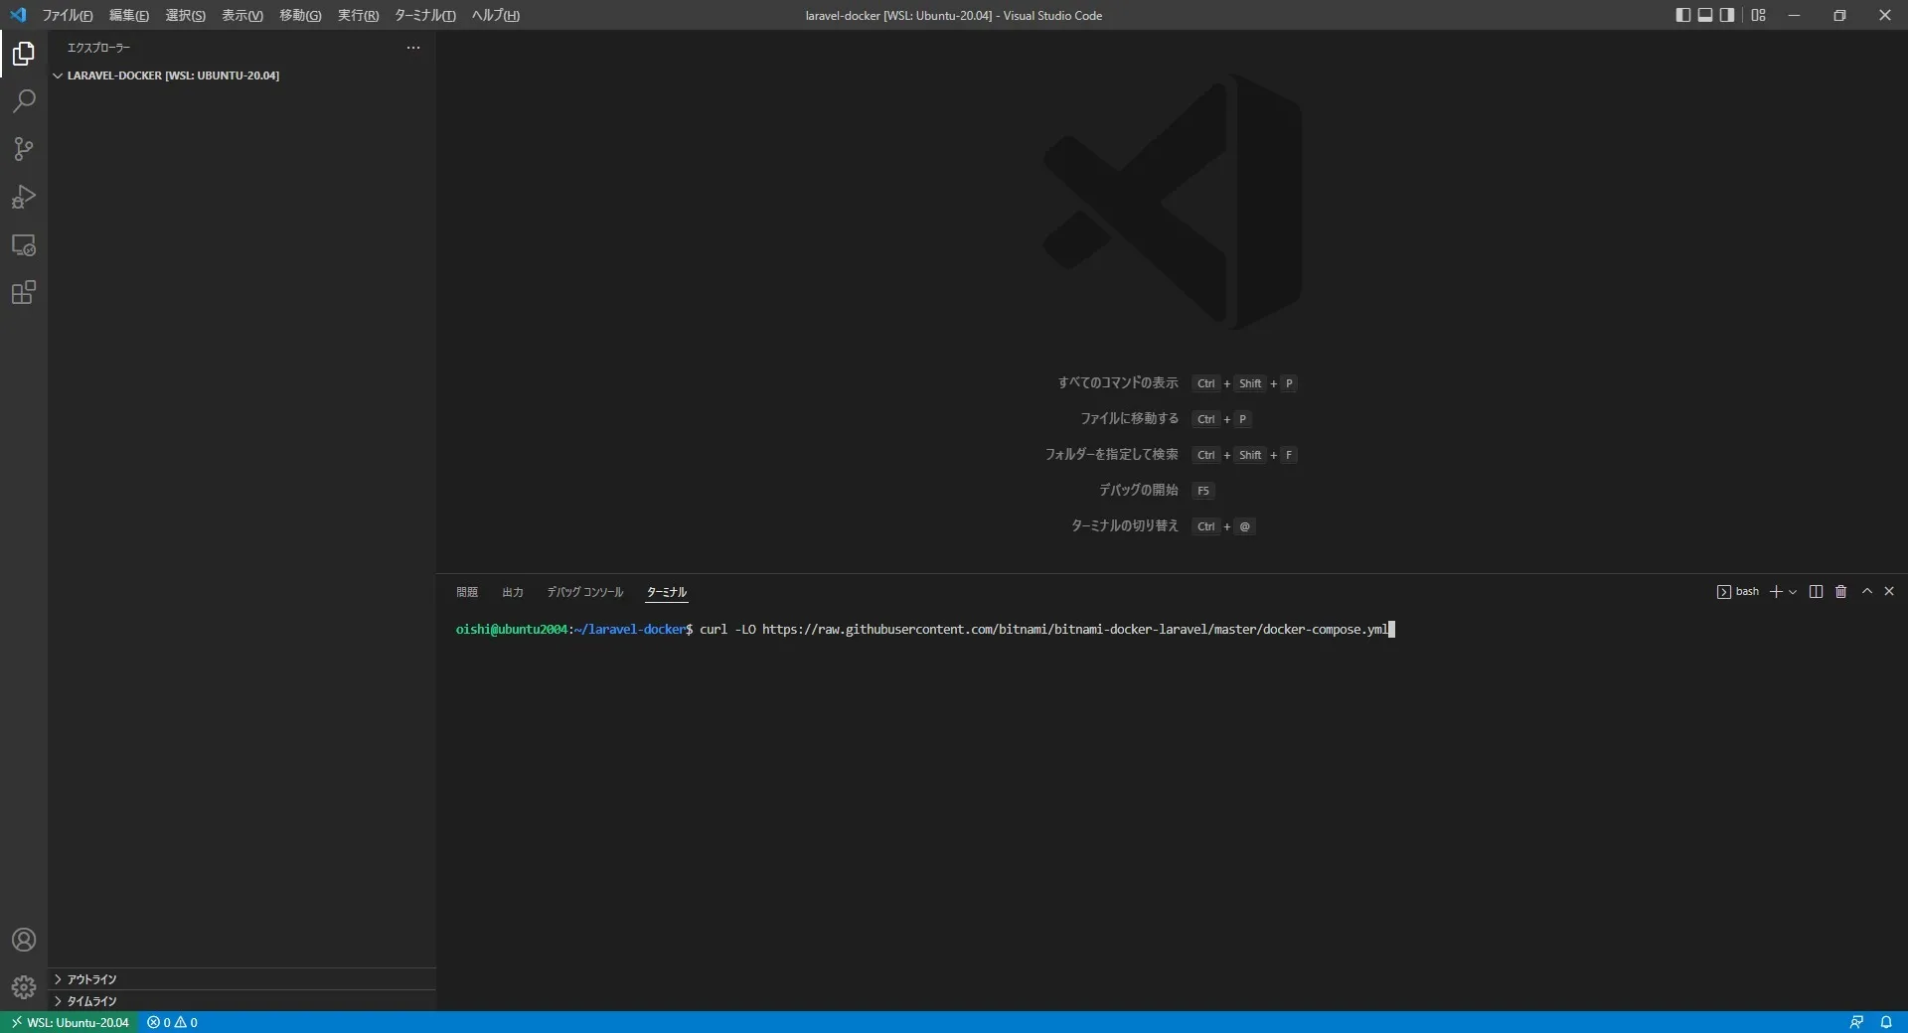Screen dimensions: 1908x1033
Task: Expand the アウトライン section
Action: click(x=241, y=979)
